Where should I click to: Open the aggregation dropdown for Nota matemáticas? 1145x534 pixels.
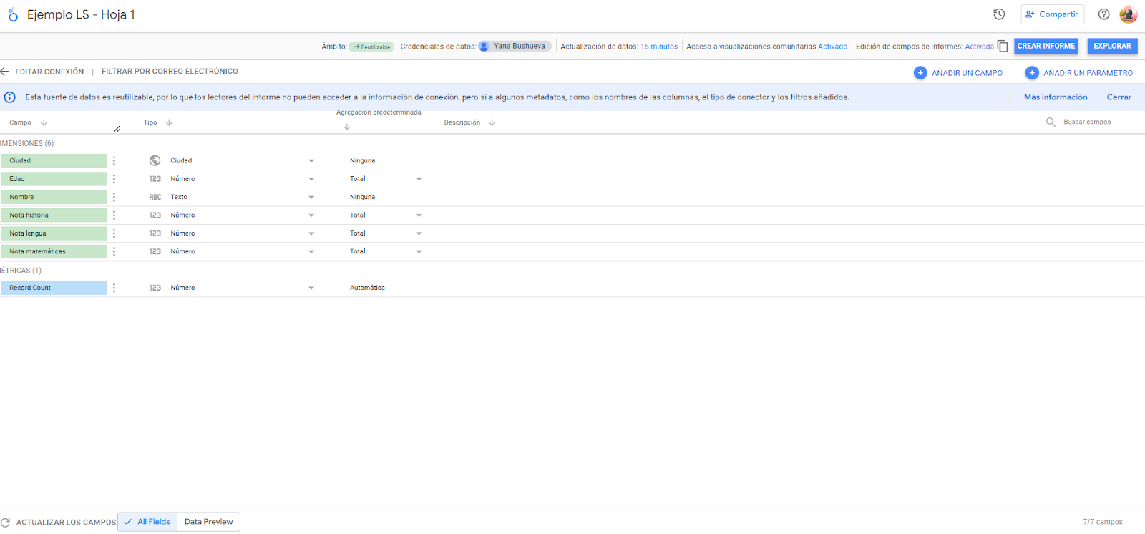(419, 251)
